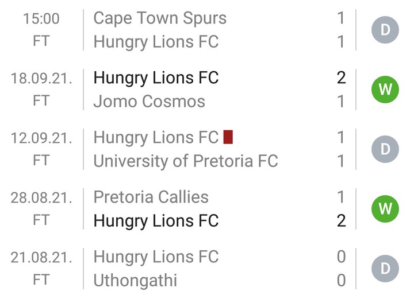Open the 18.09.21 match date
The image size is (414, 295).
(x=41, y=78)
